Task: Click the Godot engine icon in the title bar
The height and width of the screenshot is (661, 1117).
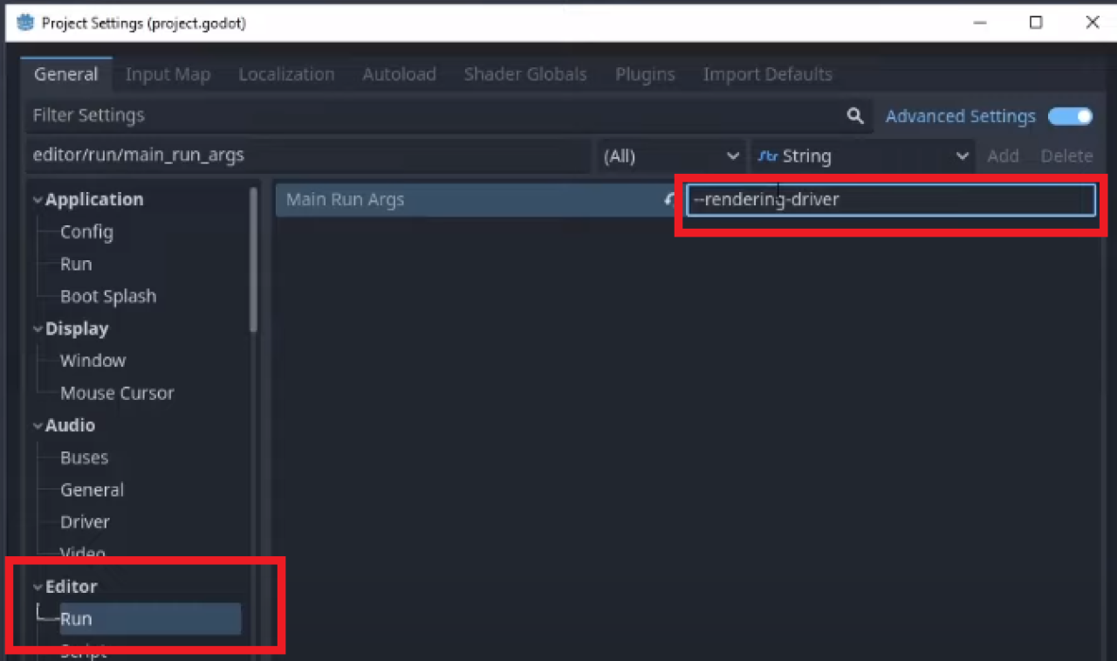Action: (x=24, y=23)
